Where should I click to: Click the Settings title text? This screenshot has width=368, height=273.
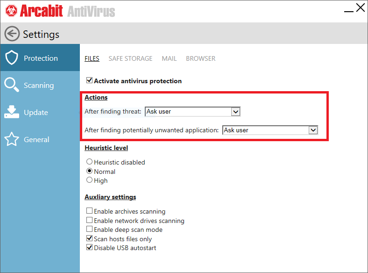tap(41, 34)
